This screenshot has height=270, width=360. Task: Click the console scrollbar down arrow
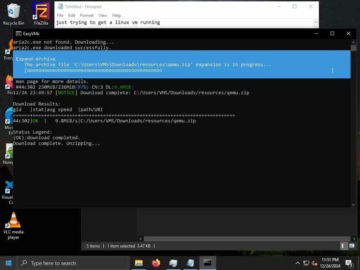[353, 205]
